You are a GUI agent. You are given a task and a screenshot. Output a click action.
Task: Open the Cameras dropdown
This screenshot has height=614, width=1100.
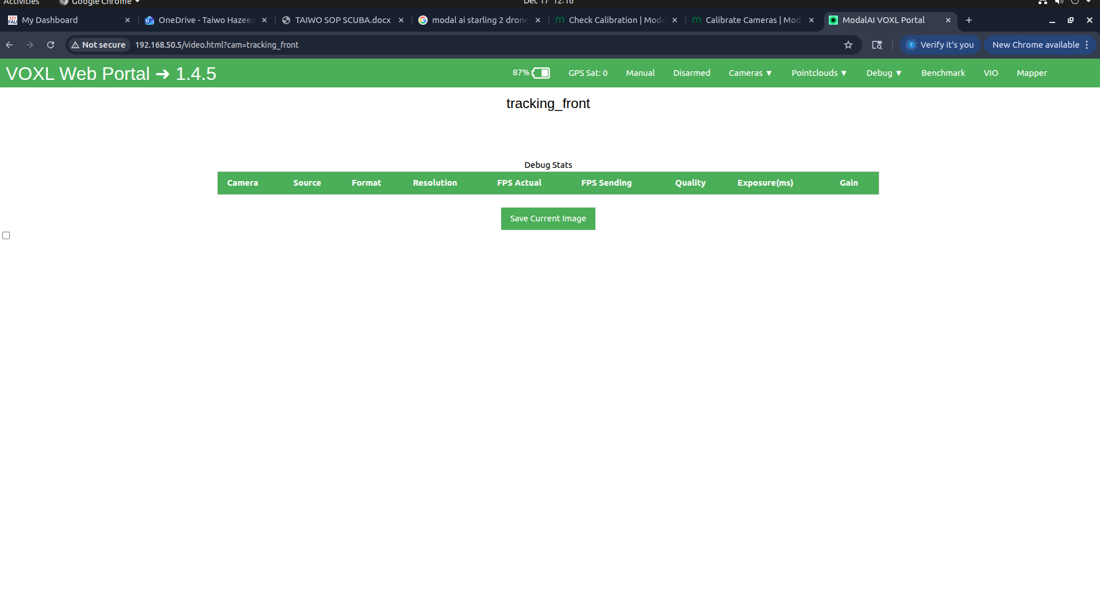[750, 73]
